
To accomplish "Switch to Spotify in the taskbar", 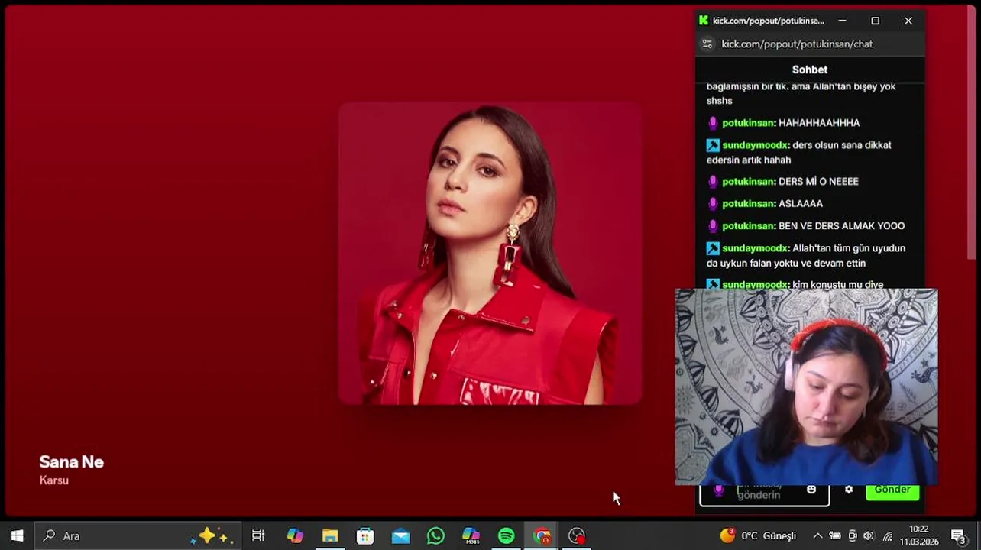I will click(506, 535).
